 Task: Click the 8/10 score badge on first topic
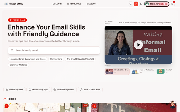85,105
